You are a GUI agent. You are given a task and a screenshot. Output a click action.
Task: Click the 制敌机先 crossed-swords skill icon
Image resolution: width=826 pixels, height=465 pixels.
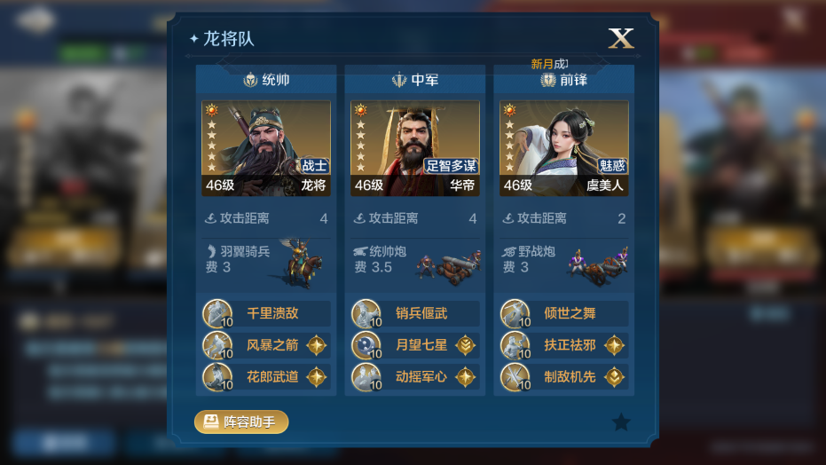pos(515,377)
